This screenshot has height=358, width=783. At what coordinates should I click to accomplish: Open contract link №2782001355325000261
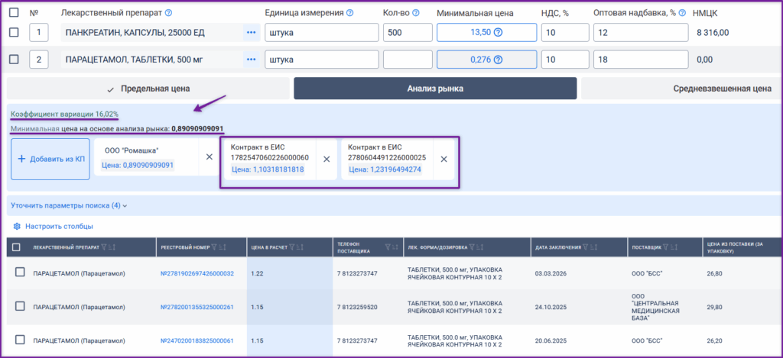[197, 307]
